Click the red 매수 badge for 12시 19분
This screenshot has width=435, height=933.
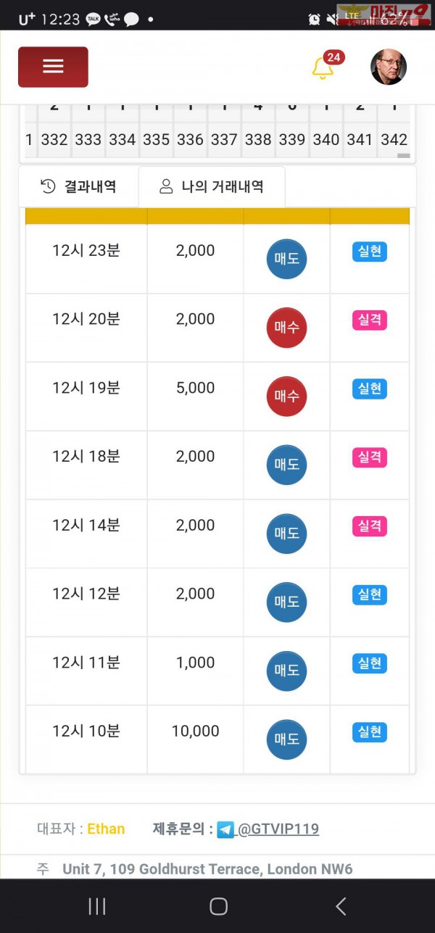[286, 397]
